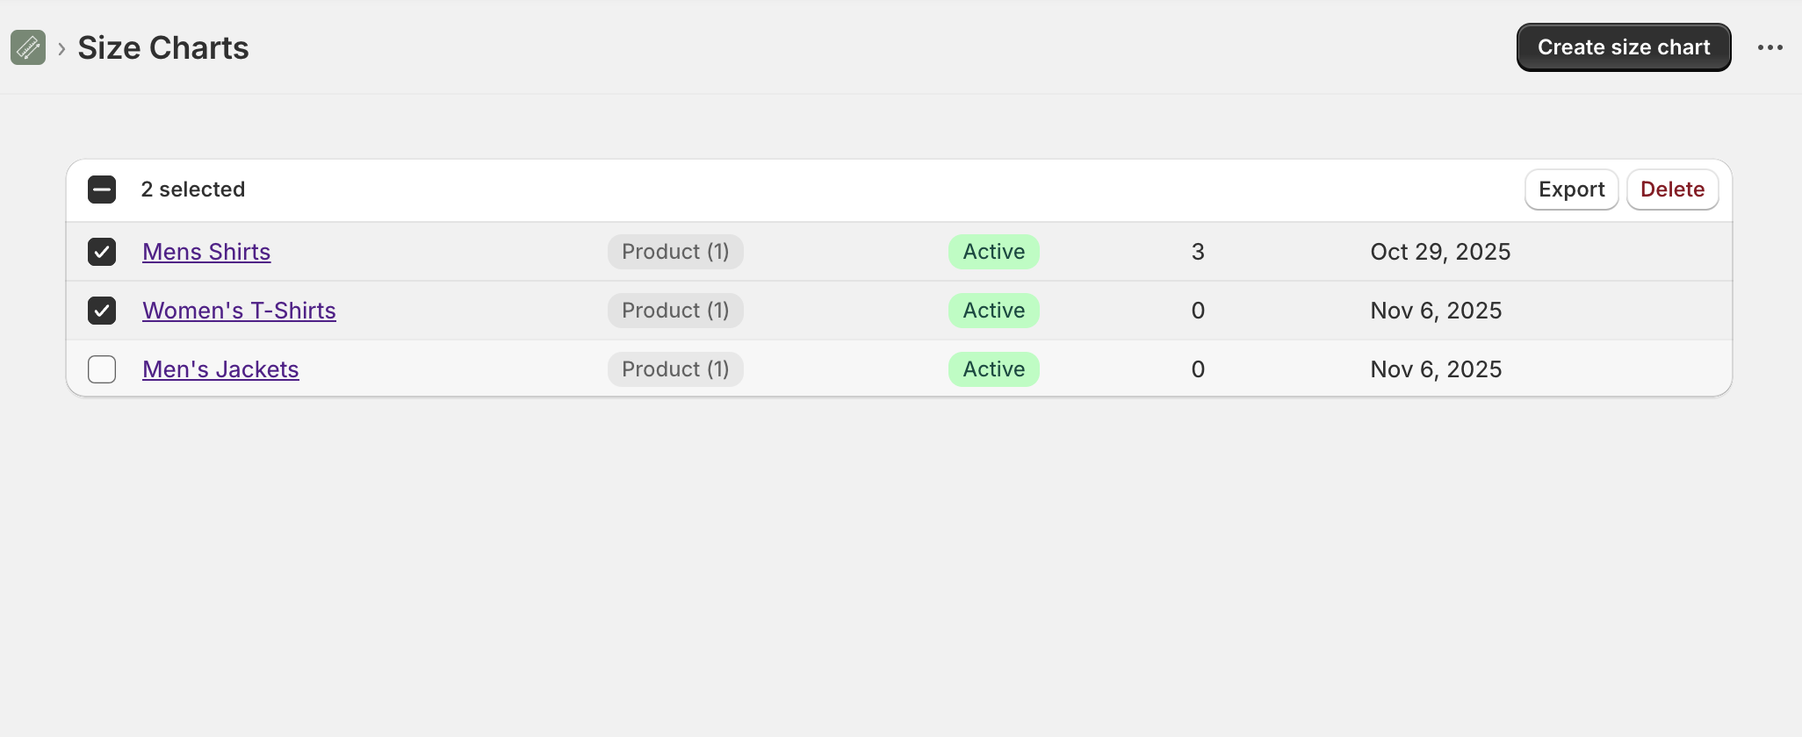This screenshot has height=737, width=1802.
Task: Click the 'Active' status badge for Women's T-Shirts
Action: 993,311
